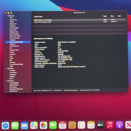Open Thunderbolt/USB4 section
The image size is (131, 131).
click(x=16, y=64)
